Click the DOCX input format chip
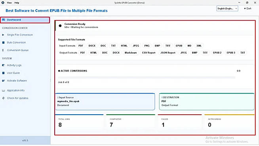This screenshot has height=146, width=259. pyautogui.click(x=92, y=46)
